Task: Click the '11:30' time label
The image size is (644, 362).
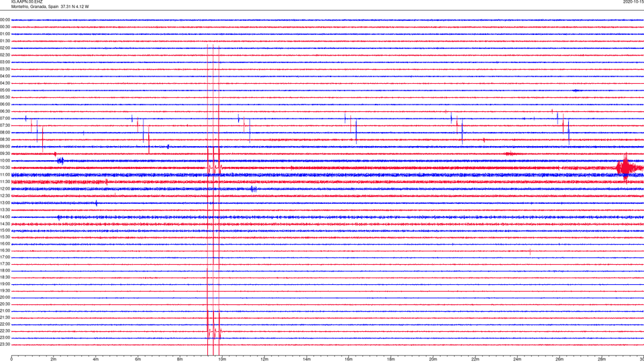Action: coord(5,182)
